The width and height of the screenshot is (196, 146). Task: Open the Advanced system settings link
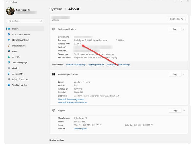click(118, 65)
